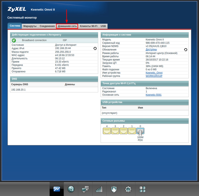Click the green check connection status icon
Screen dimensions: 199x196
14,41
